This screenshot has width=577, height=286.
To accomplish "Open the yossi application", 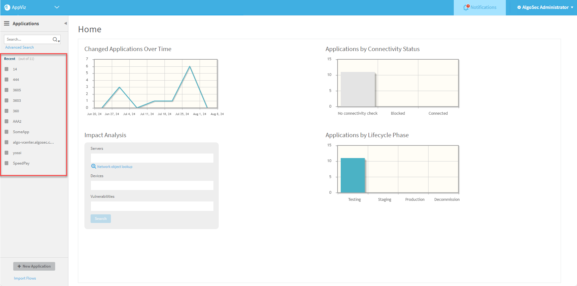I will pyautogui.click(x=17, y=153).
